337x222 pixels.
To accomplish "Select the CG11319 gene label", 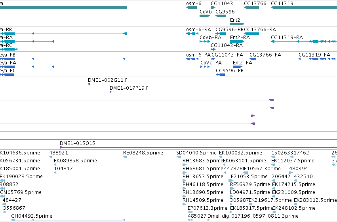I will [x=282, y=4].
